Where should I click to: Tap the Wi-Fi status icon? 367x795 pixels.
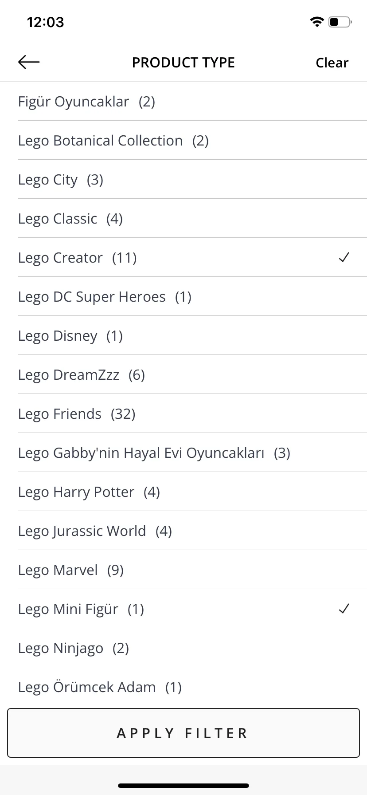(x=317, y=22)
